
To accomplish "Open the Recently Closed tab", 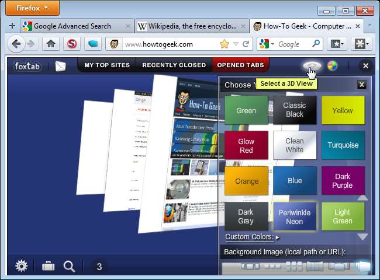I will (x=174, y=65).
